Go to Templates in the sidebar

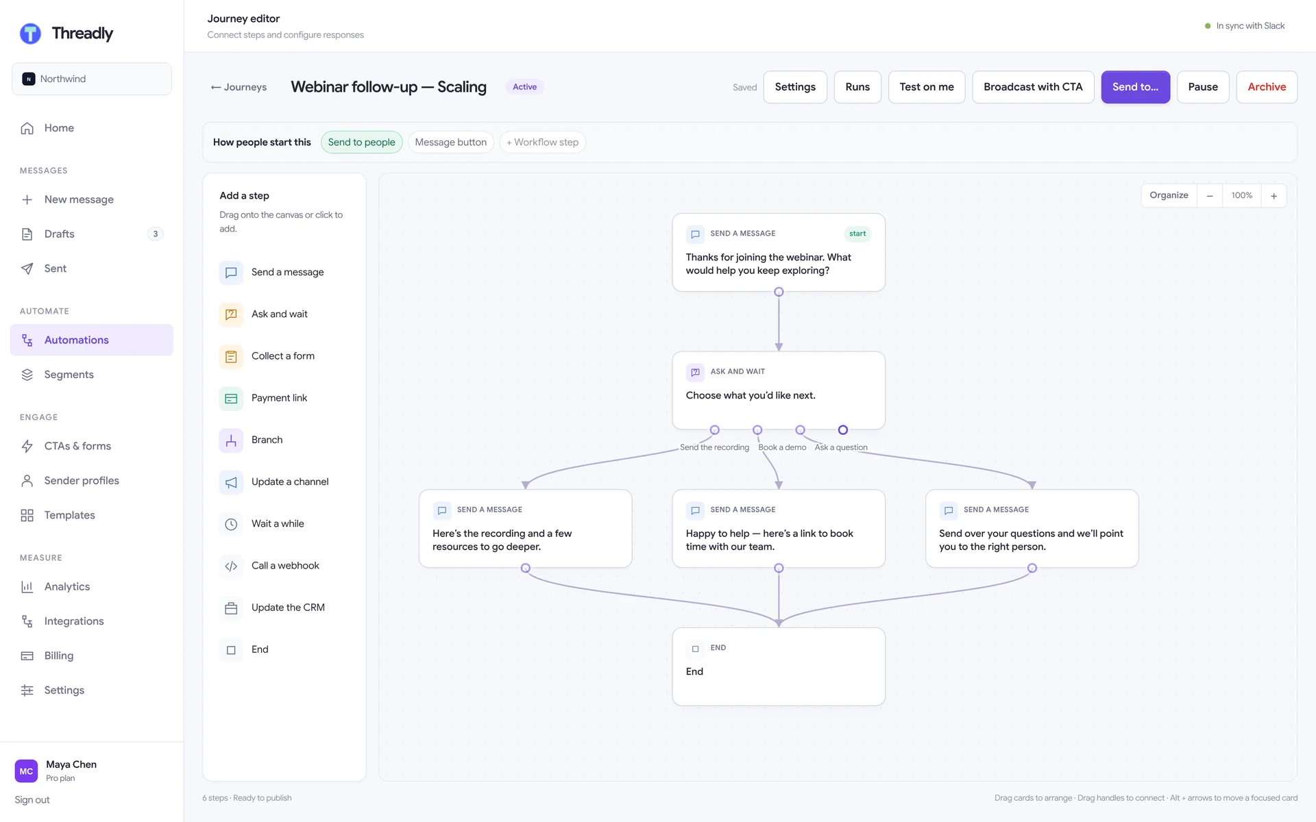(92, 515)
